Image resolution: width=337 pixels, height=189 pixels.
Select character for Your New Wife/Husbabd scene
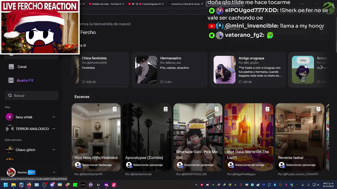pos(93,165)
